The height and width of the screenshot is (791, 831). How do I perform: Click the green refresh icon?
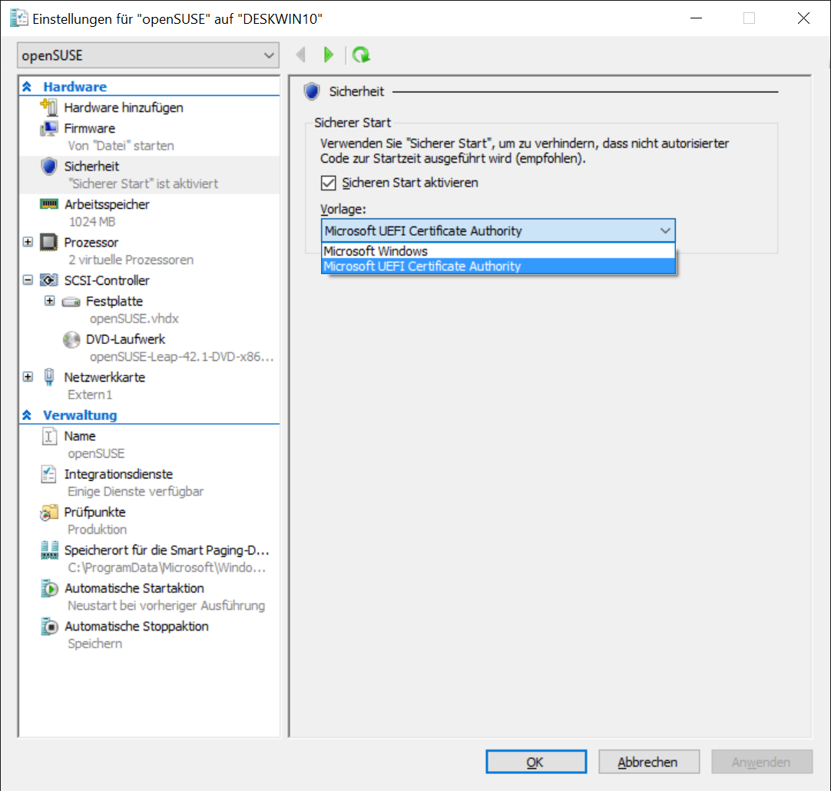coord(362,55)
